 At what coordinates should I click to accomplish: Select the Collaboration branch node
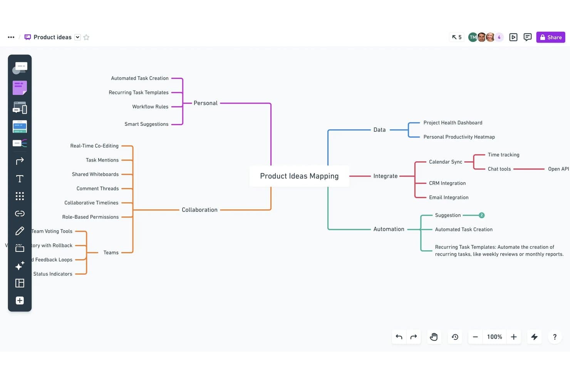199,210
